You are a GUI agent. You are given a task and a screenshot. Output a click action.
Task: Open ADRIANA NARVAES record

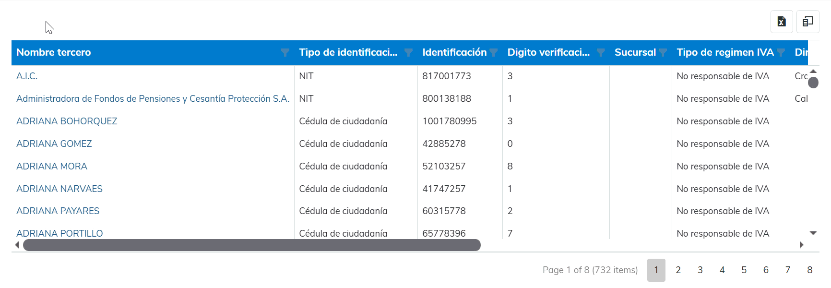click(x=59, y=189)
